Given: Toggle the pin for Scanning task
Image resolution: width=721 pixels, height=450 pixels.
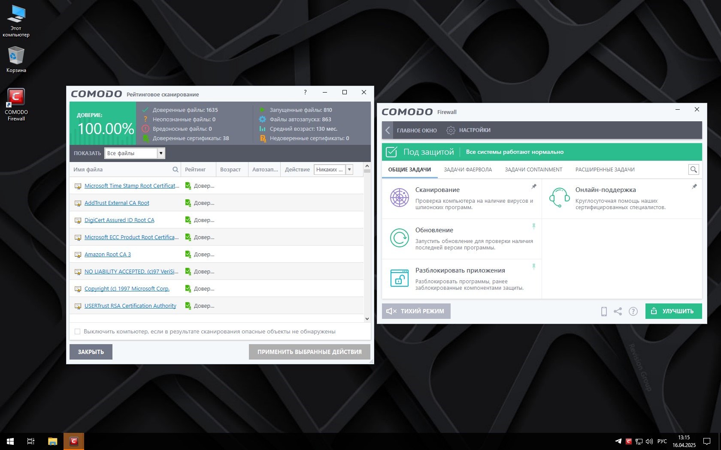Looking at the screenshot, I should (x=534, y=186).
